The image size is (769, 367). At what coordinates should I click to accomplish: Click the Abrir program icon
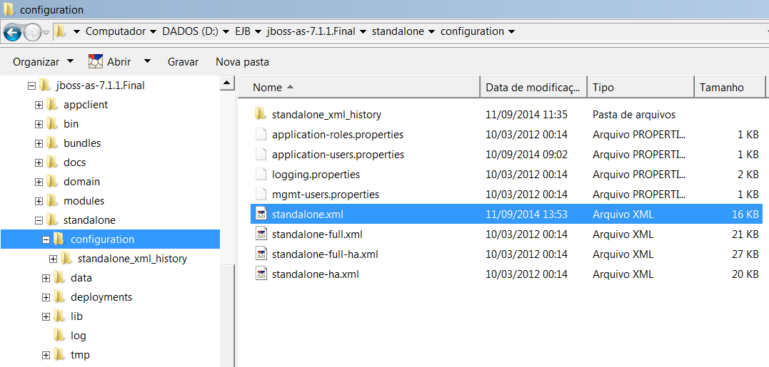click(95, 62)
